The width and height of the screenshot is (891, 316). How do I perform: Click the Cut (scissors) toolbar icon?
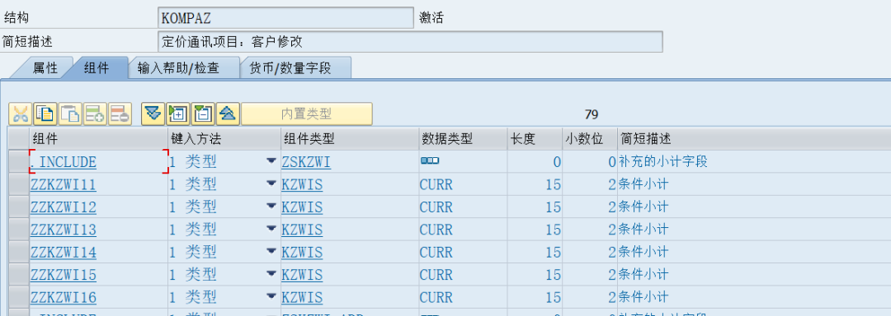21,114
